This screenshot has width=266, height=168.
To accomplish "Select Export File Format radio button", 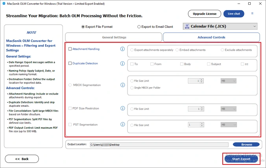I will point(83,27).
